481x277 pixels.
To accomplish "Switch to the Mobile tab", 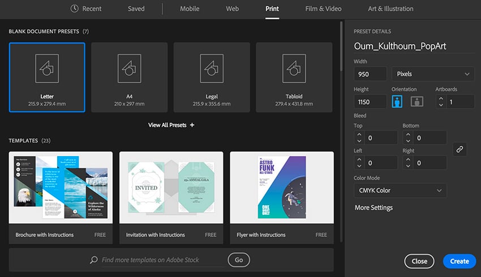I will (190, 9).
